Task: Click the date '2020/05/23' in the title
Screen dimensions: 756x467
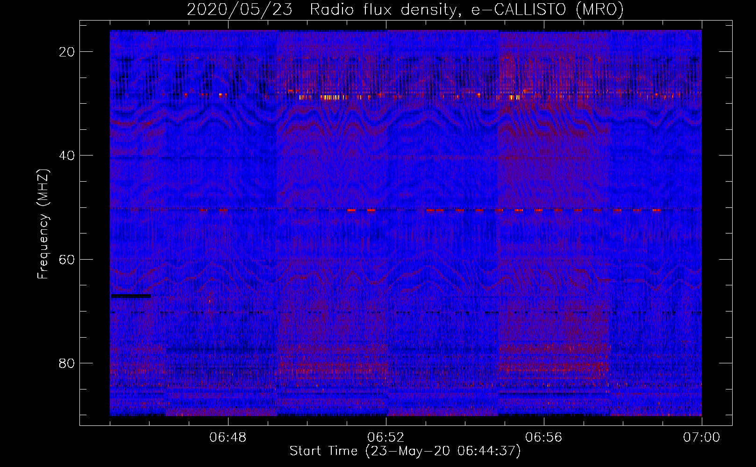Action: click(240, 9)
